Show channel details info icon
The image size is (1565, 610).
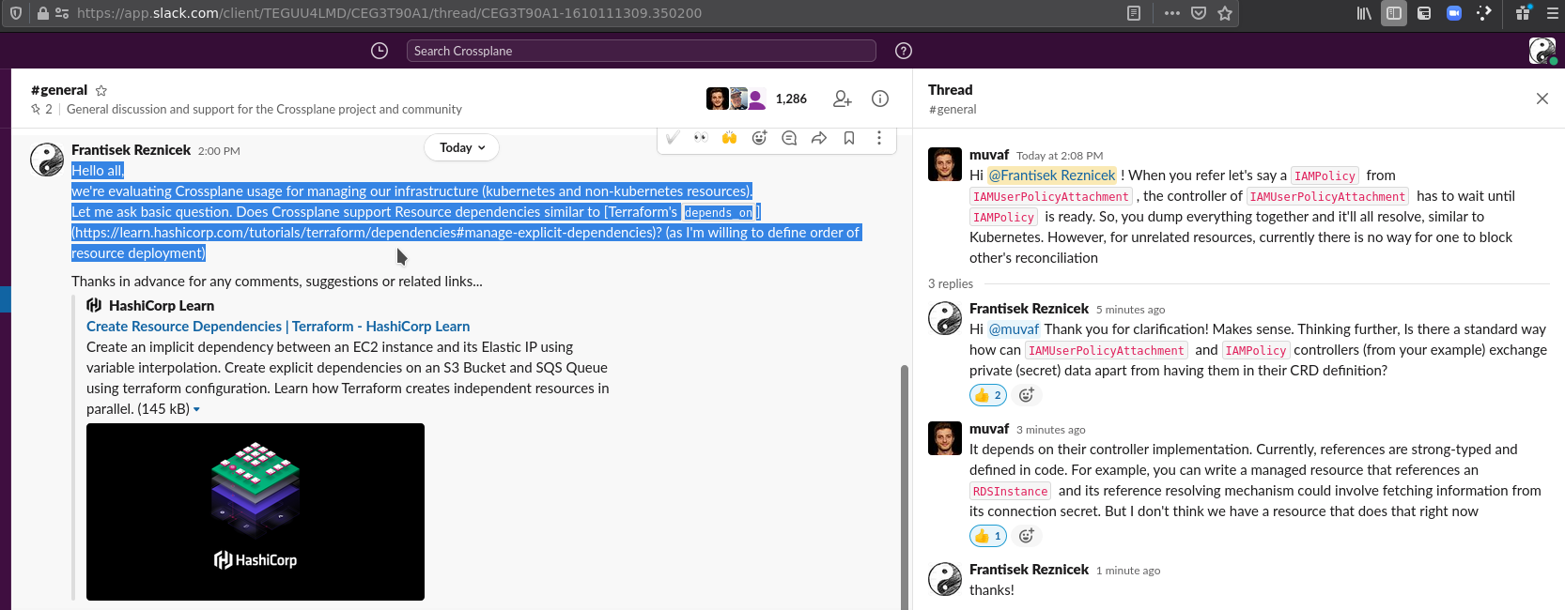pos(880,99)
